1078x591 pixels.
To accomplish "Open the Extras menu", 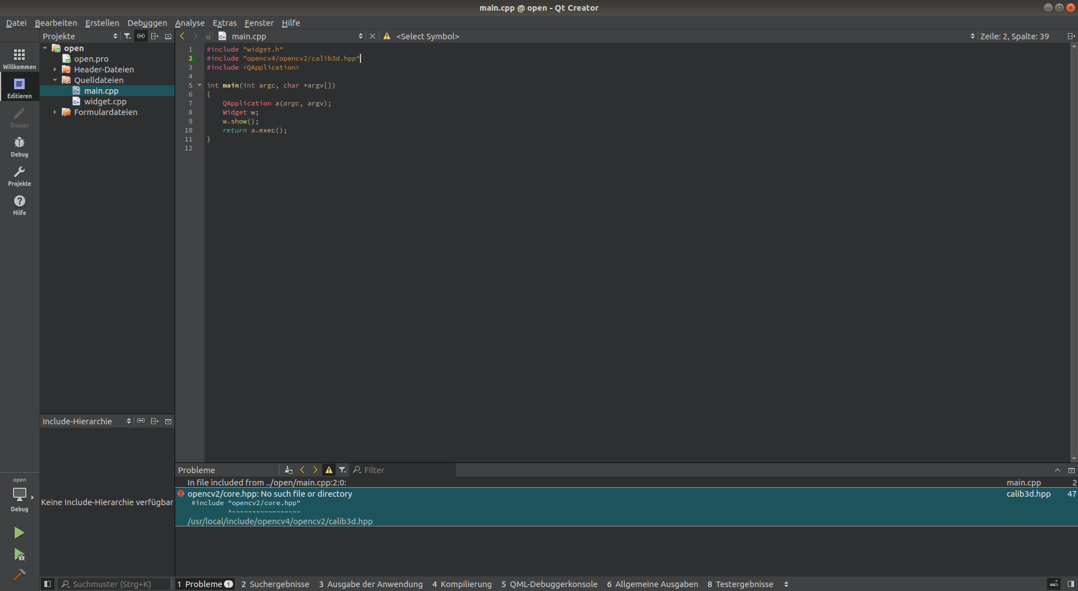I will tap(225, 23).
